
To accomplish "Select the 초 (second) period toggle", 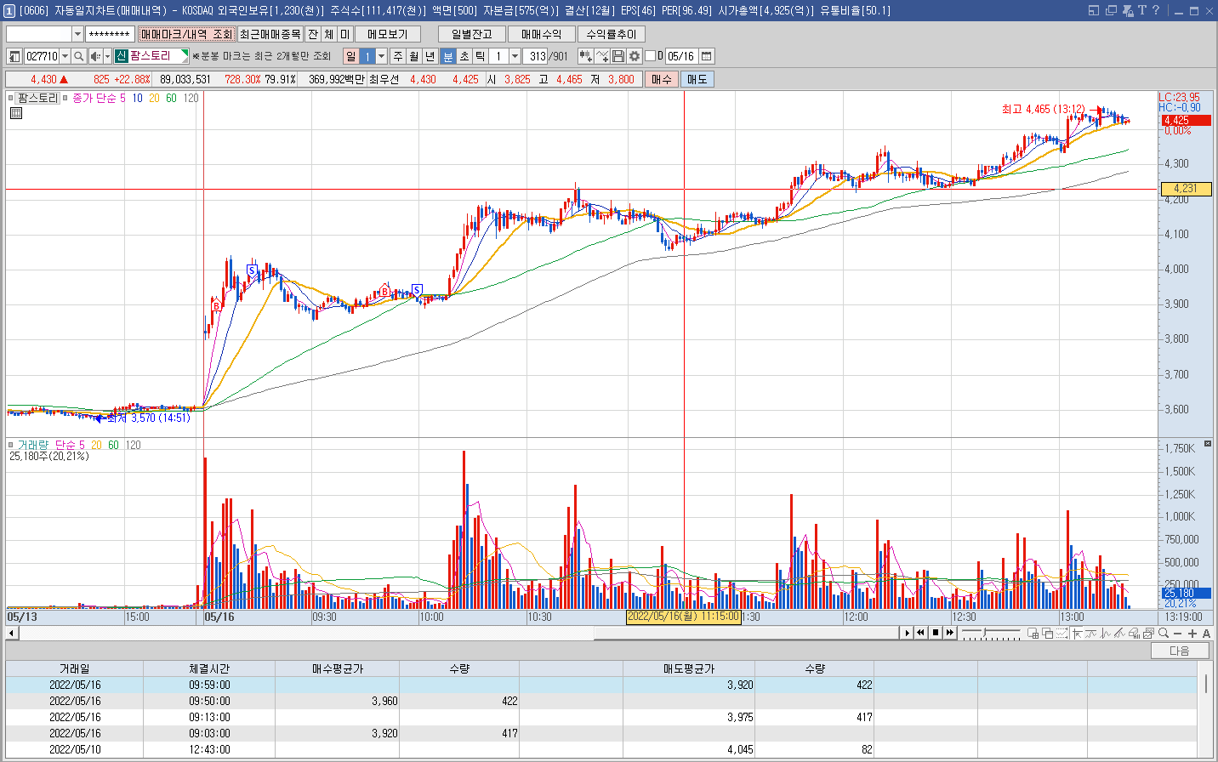I will point(464,56).
